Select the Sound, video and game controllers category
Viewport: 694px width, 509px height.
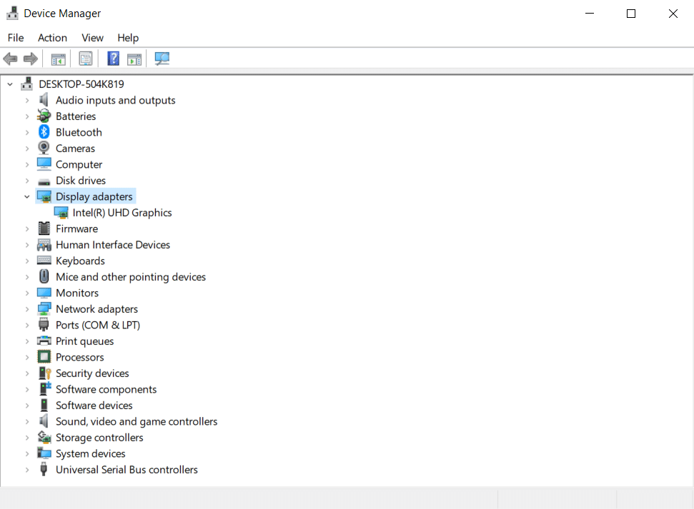pos(137,421)
